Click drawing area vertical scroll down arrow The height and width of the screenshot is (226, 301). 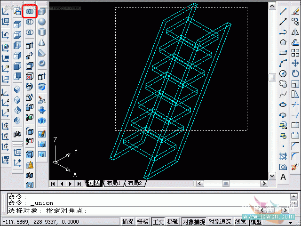272,176
